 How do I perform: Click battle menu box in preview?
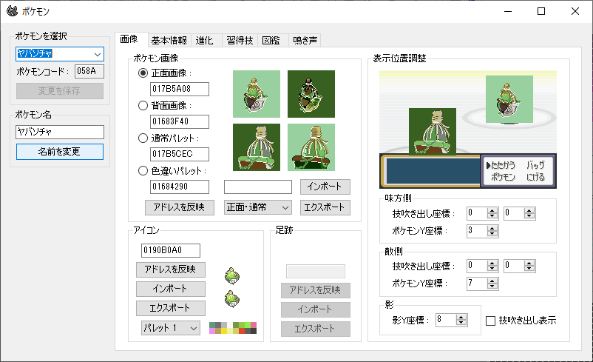[x=518, y=171]
